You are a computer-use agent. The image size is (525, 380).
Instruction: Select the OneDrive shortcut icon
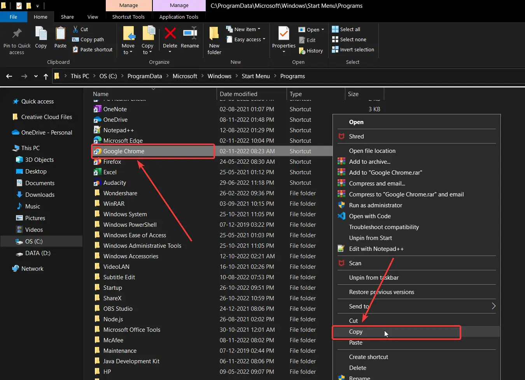(98, 120)
